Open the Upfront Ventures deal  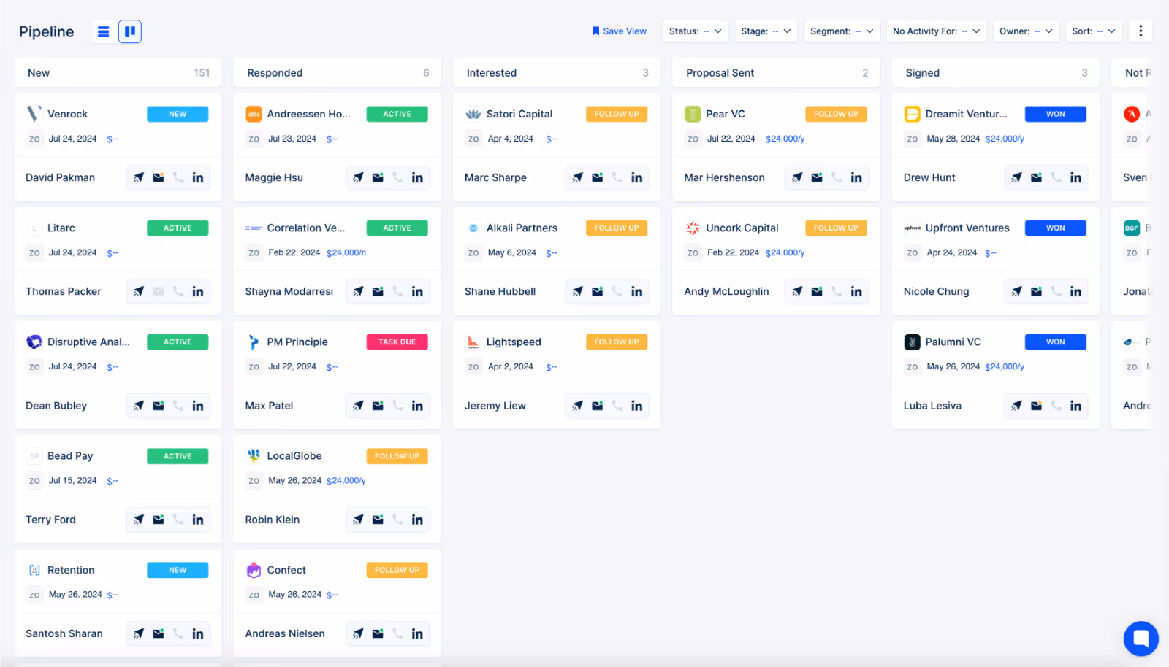[x=996, y=261]
